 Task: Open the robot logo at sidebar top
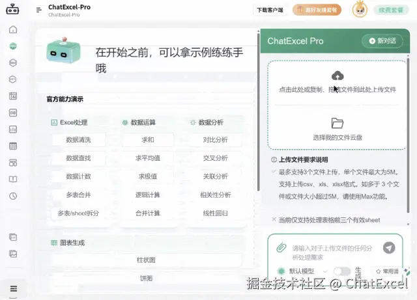pyautogui.click(x=12, y=9)
